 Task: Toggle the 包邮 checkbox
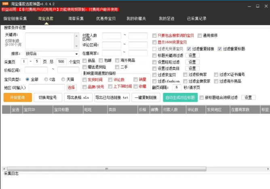101,60
